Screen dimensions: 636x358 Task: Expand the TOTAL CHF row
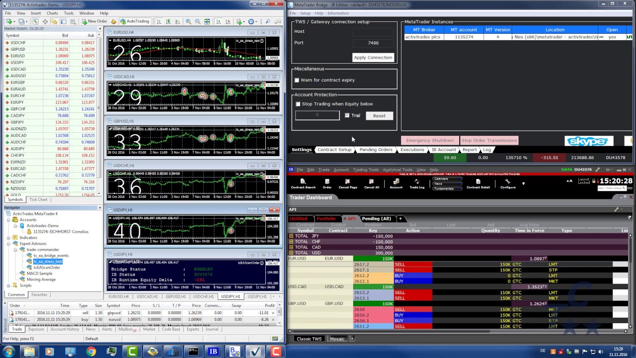291,242
